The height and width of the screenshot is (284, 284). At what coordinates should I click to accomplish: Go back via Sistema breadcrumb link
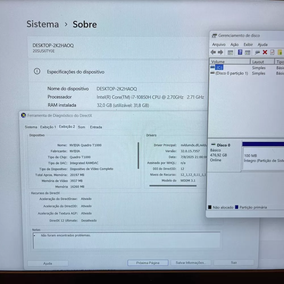pos(43,24)
